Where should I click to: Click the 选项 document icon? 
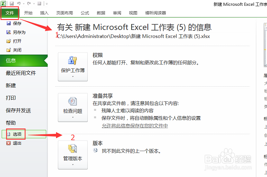click(8, 134)
